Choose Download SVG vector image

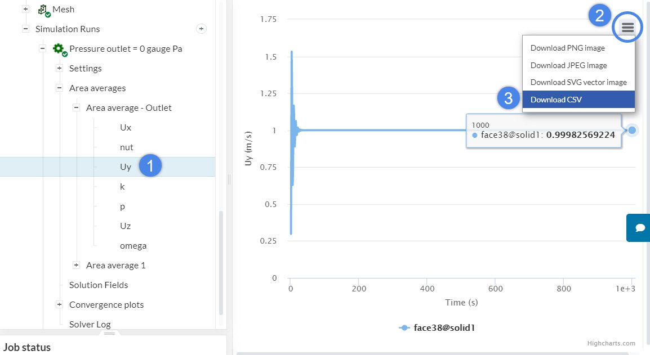[578, 82]
